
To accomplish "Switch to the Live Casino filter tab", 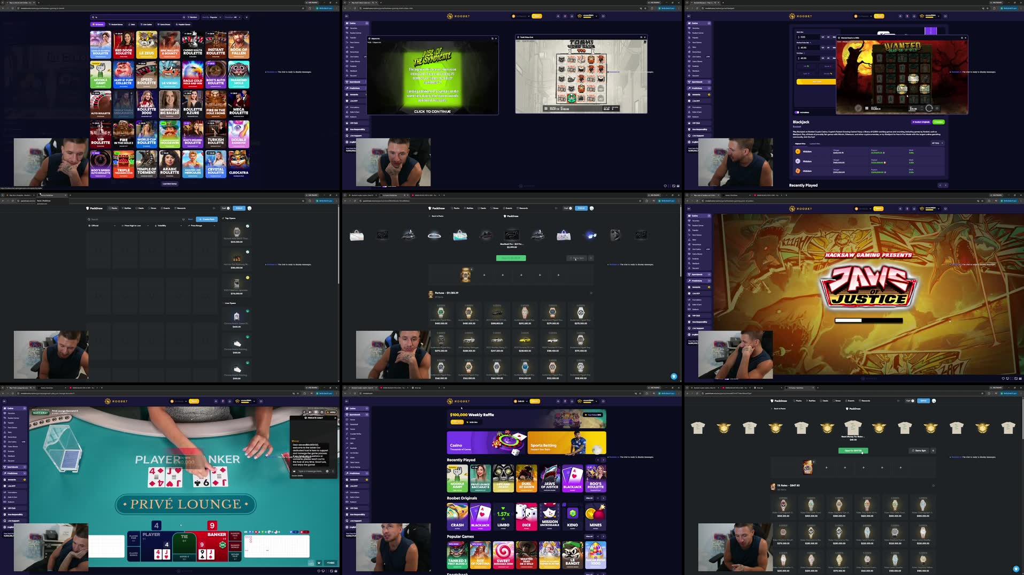I will pyautogui.click(x=147, y=25).
